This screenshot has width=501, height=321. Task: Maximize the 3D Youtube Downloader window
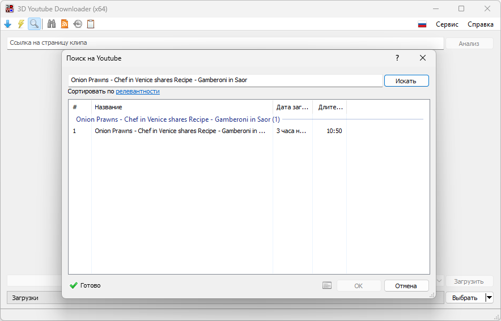[461, 8]
